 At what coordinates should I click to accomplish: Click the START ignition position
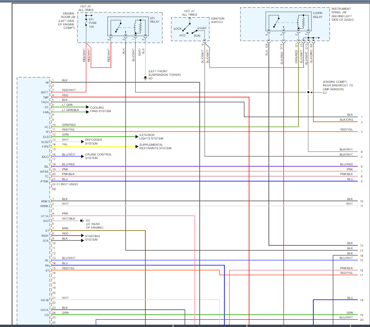(202, 28)
